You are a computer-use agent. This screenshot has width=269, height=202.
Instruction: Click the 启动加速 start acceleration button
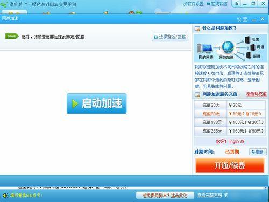tap(97, 103)
